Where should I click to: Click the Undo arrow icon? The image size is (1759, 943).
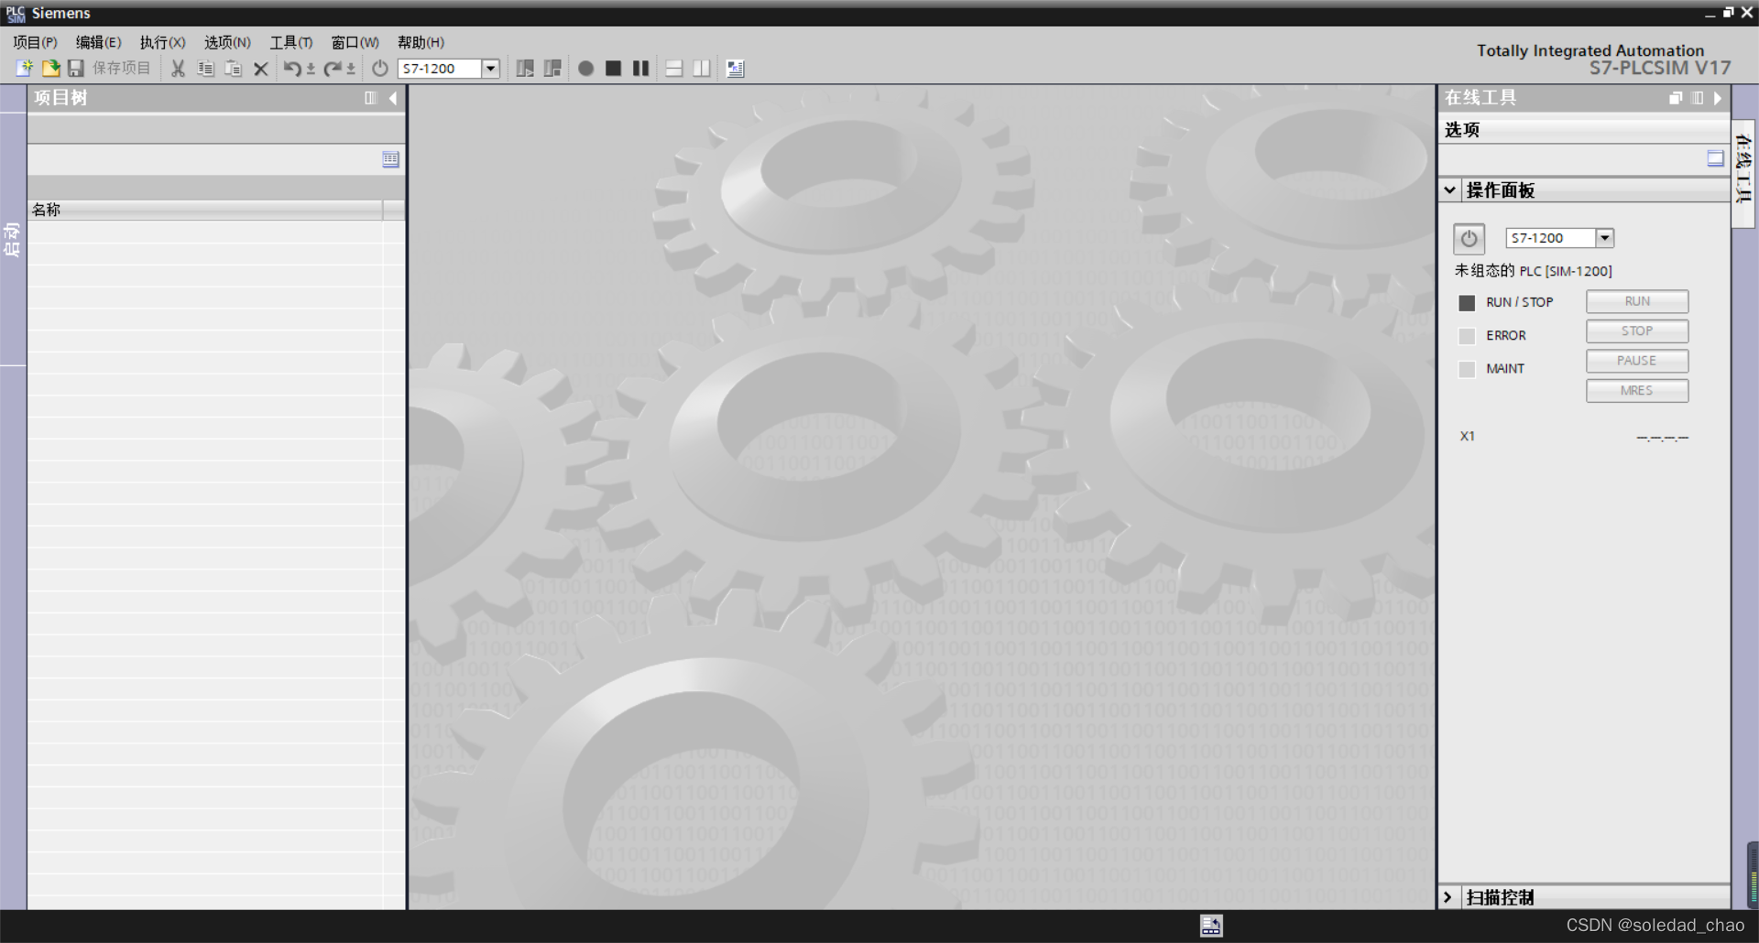click(291, 69)
